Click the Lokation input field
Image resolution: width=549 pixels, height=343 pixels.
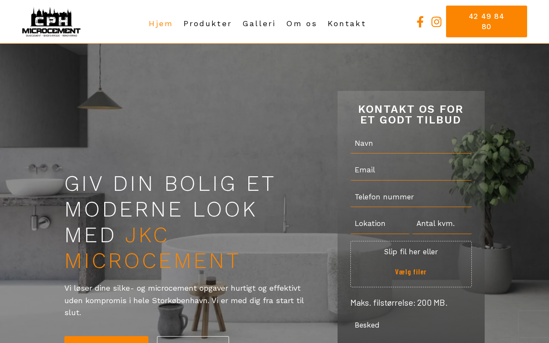pyautogui.click(x=380, y=224)
